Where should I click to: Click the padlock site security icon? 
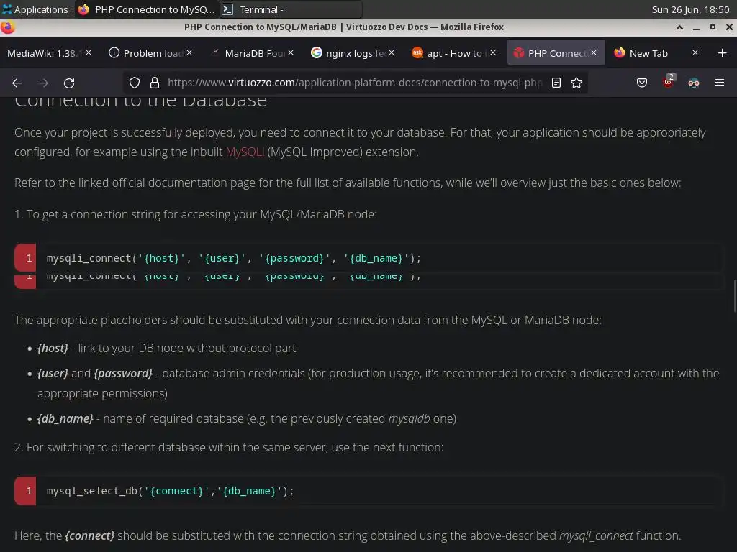pyautogui.click(x=155, y=83)
